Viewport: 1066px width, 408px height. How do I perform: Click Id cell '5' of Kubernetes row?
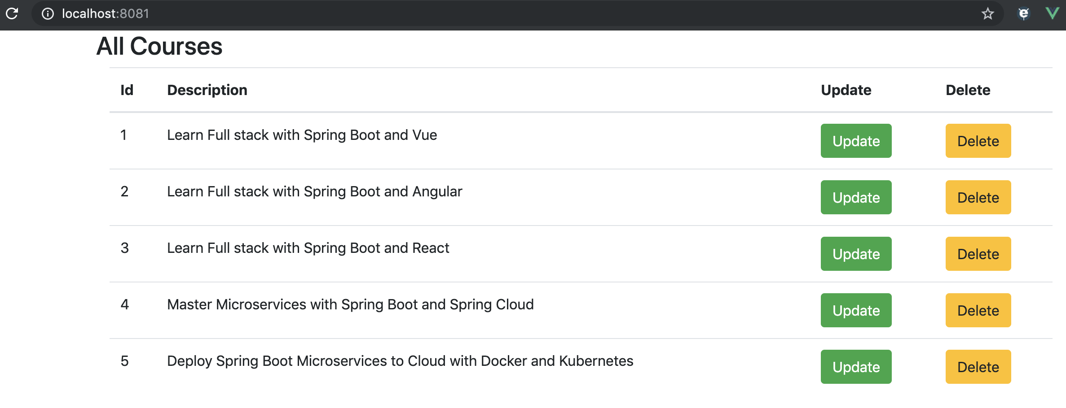coord(124,361)
